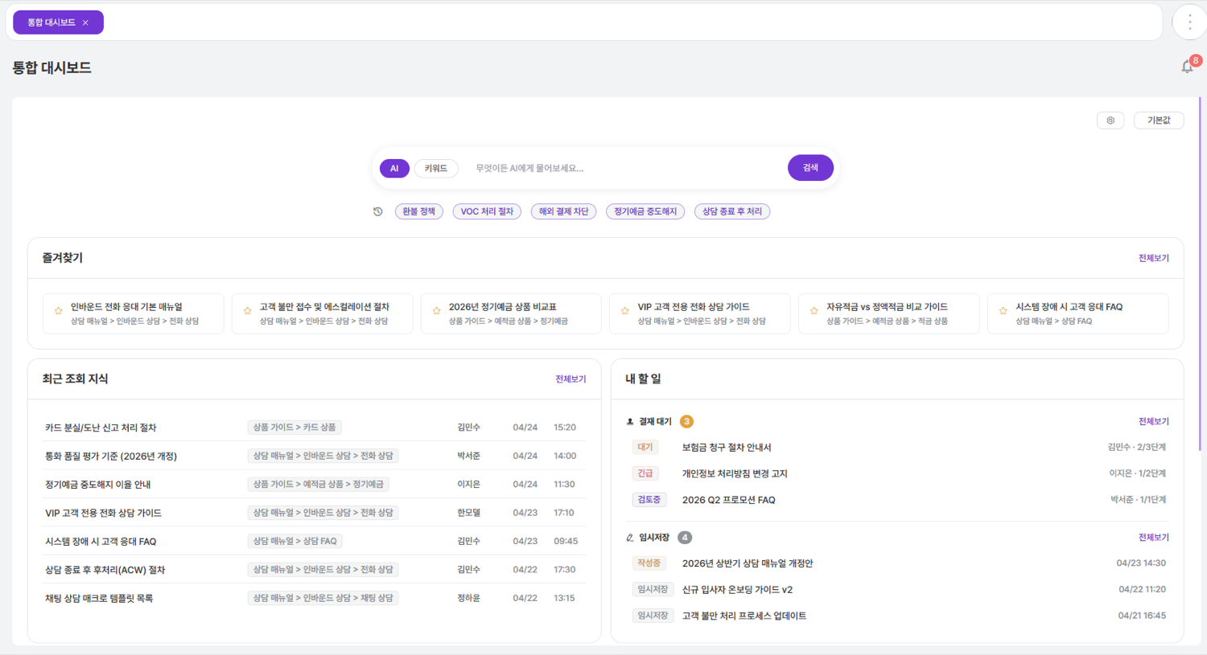
Task: Open the search history clock icon
Action: point(377,211)
